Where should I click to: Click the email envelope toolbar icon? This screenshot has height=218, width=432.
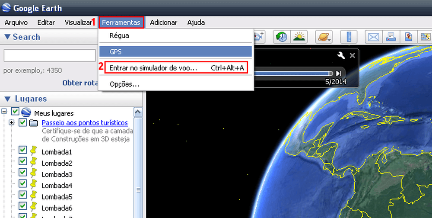tap(373, 37)
